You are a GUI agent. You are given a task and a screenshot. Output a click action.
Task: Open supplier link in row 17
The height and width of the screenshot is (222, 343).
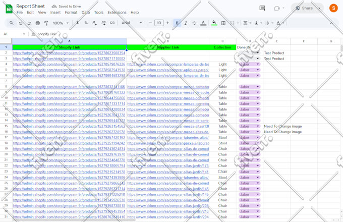[168, 138]
